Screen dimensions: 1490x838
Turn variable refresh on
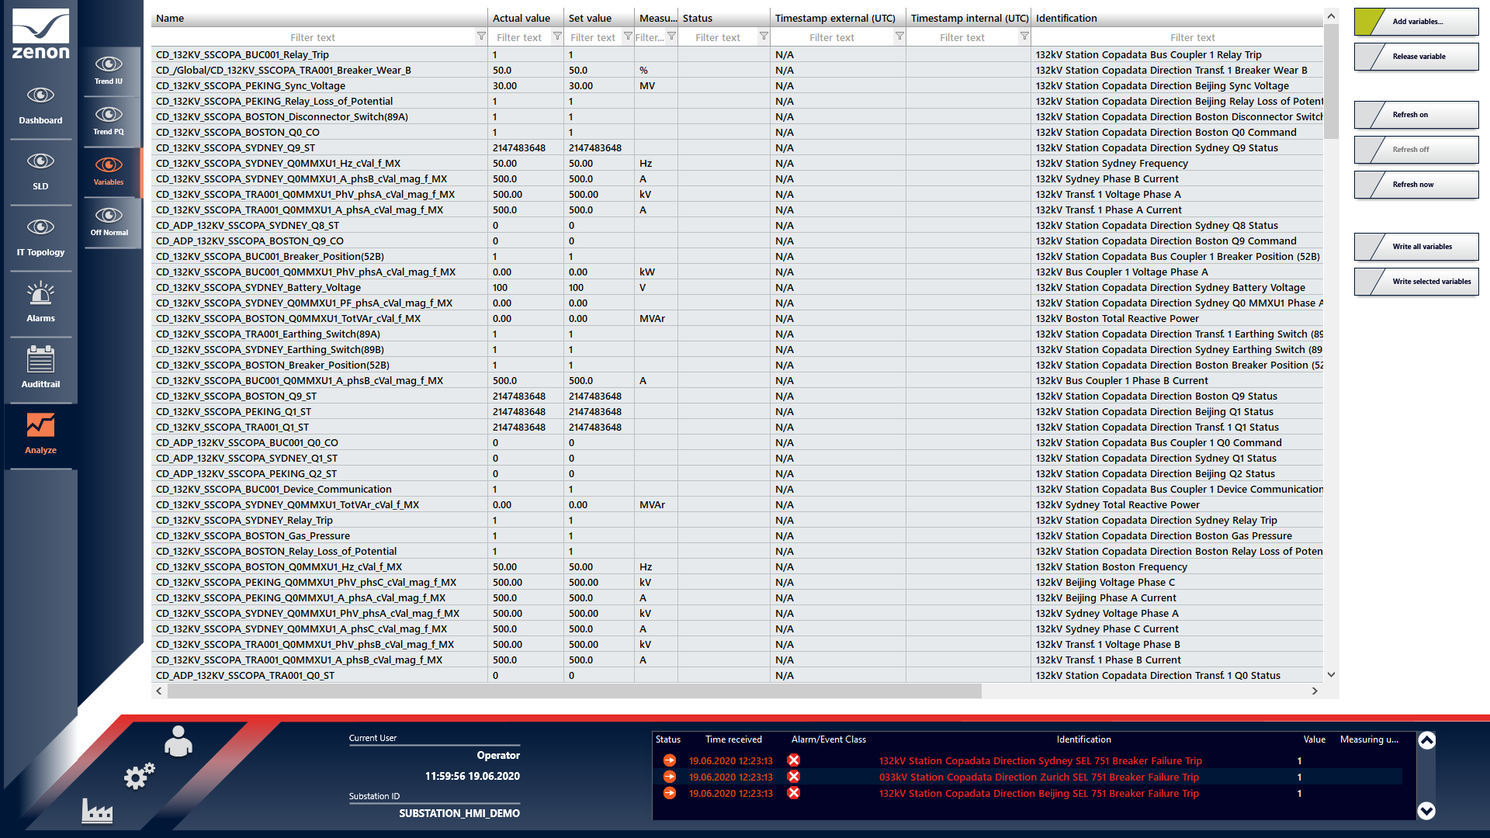[1416, 115]
